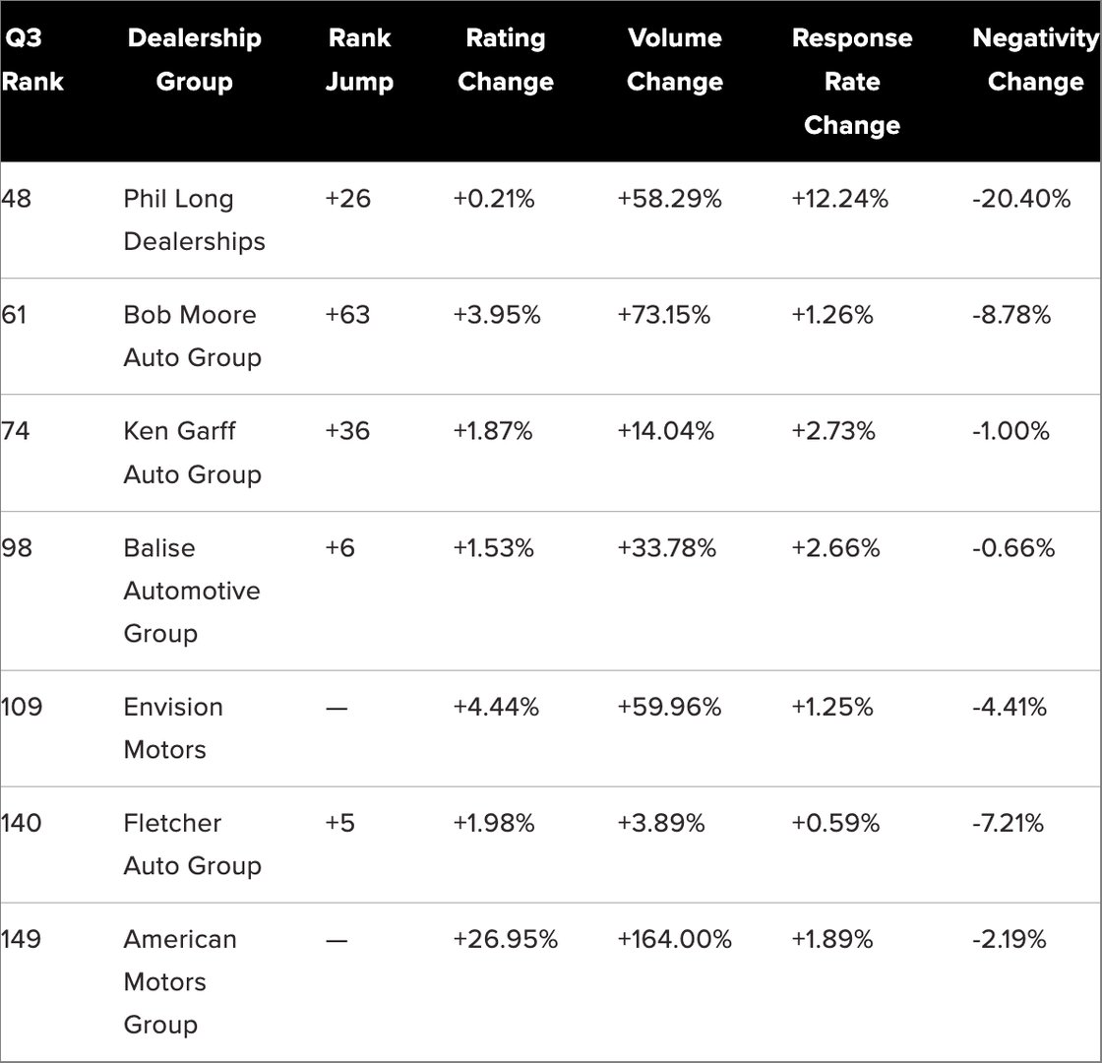
Task: Select the Bob Moore Auto Group cell
Action: tap(192, 336)
